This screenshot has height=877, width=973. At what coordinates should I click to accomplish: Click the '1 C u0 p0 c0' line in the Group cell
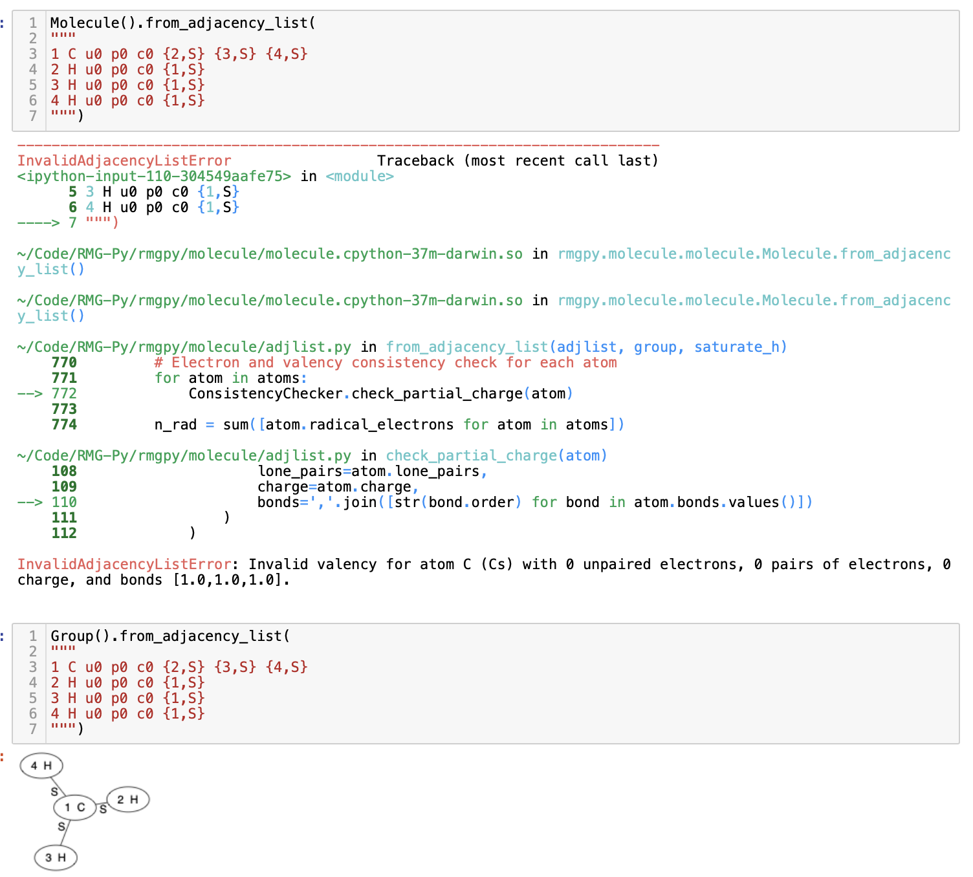(179, 667)
